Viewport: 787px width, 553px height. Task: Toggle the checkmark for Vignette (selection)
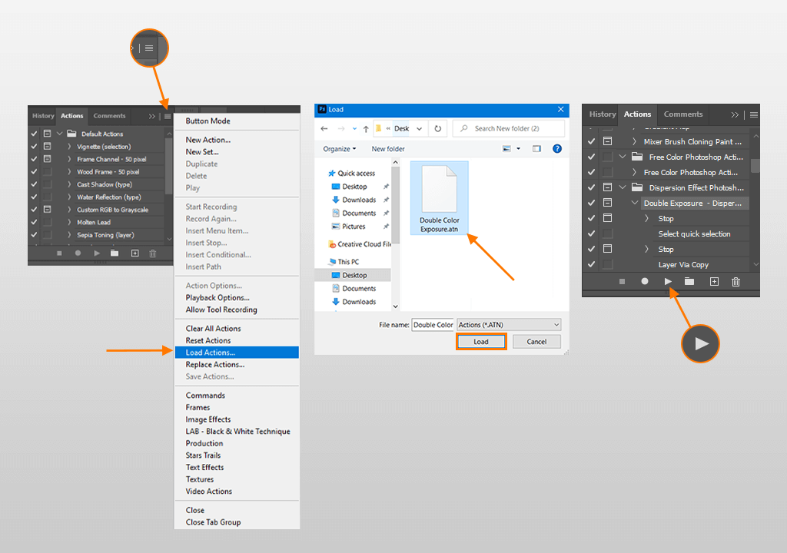coord(34,147)
